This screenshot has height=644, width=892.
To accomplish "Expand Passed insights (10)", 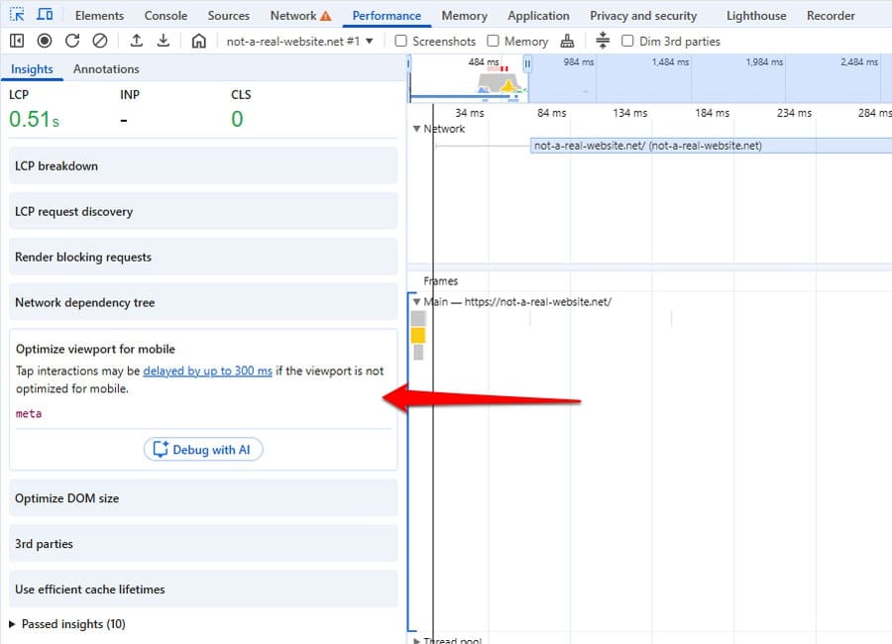I will [x=66, y=625].
